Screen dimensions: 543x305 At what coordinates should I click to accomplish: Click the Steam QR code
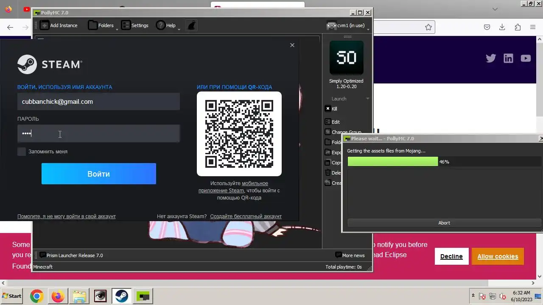239,134
